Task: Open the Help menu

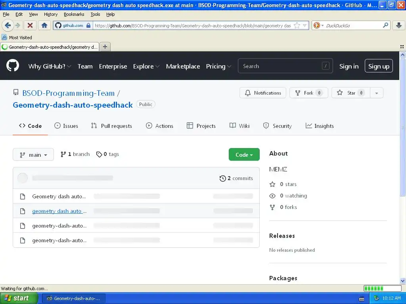Action: pos(110,14)
